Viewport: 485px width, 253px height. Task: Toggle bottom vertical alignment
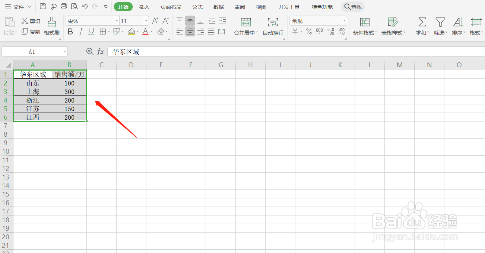(200, 21)
